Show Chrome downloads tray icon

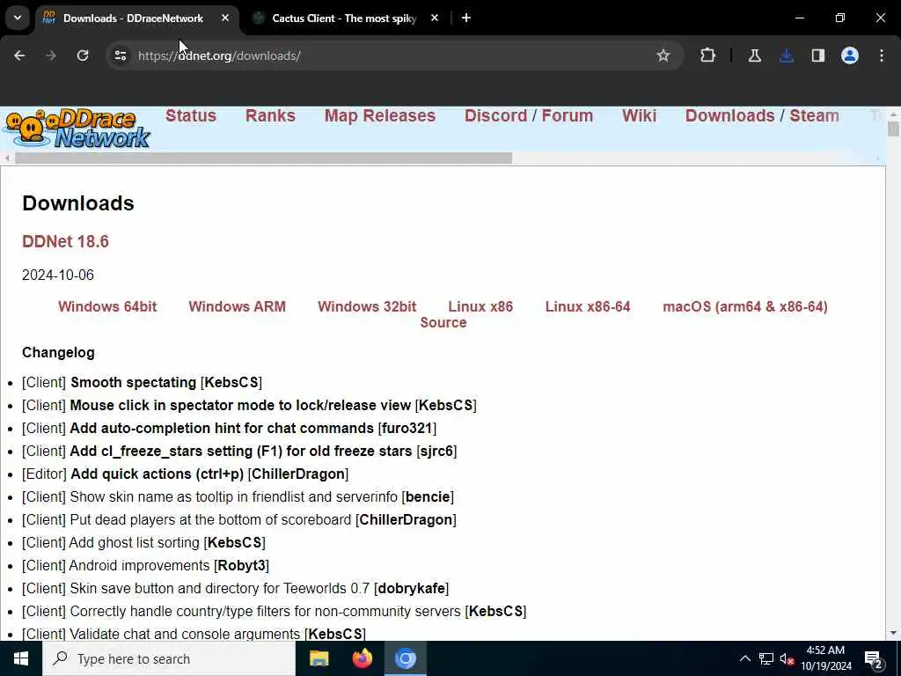(x=787, y=55)
